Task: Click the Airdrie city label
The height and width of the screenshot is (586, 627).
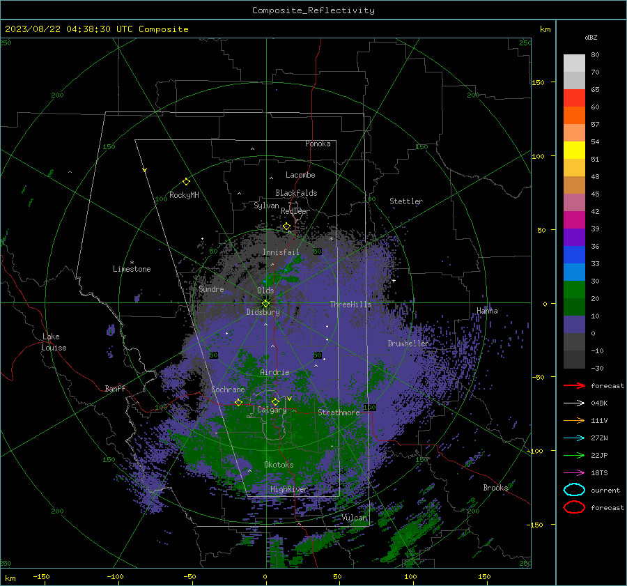Action: click(x=274, y=372)
